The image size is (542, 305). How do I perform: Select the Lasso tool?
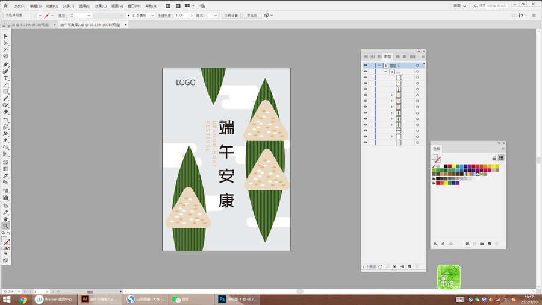(5, 57)
